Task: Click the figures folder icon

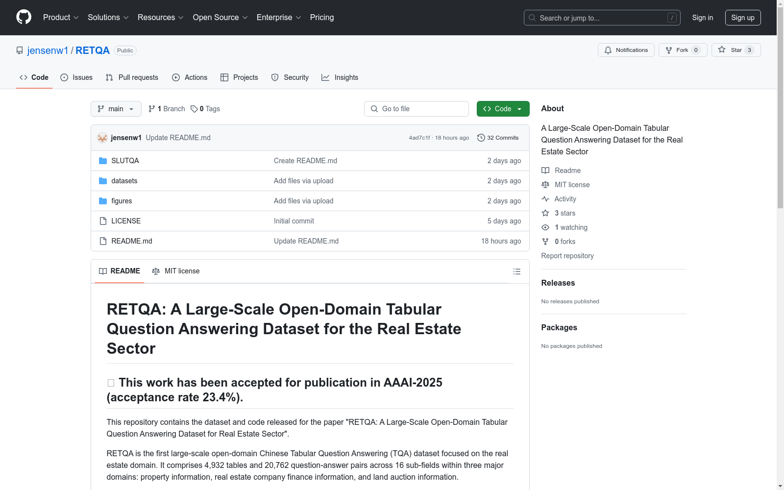Action: 103,201
